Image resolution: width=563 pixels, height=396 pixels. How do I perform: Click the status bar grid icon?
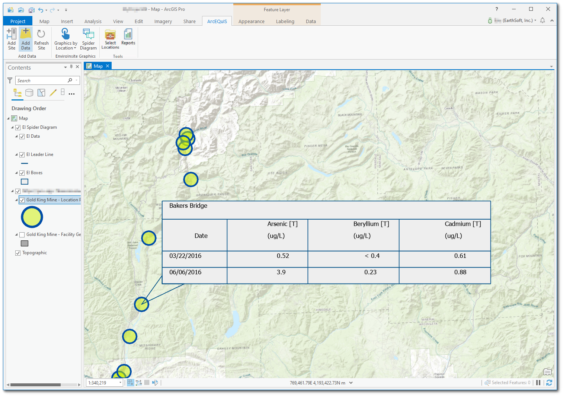(147, 383)
